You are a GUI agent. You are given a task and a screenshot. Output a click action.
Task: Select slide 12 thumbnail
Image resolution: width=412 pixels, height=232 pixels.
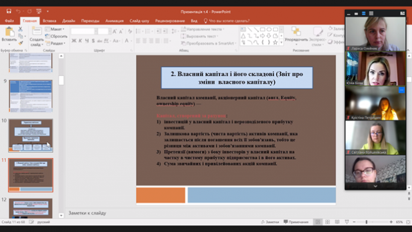[x=31, y=208]
